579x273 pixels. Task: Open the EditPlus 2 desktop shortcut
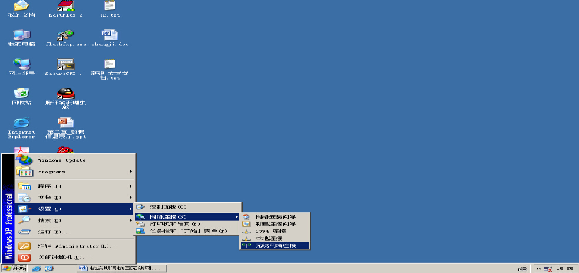65,7
